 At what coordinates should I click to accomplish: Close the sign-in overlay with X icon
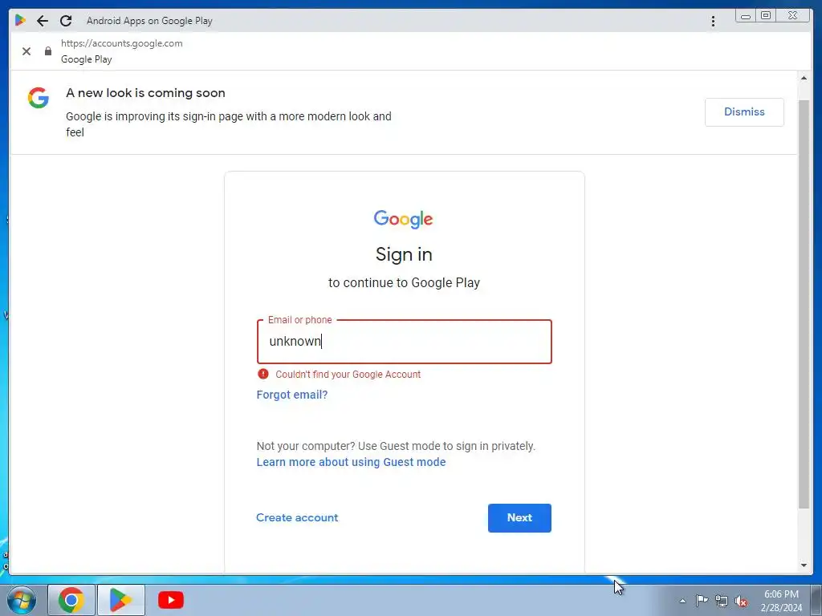click(26, 51)
